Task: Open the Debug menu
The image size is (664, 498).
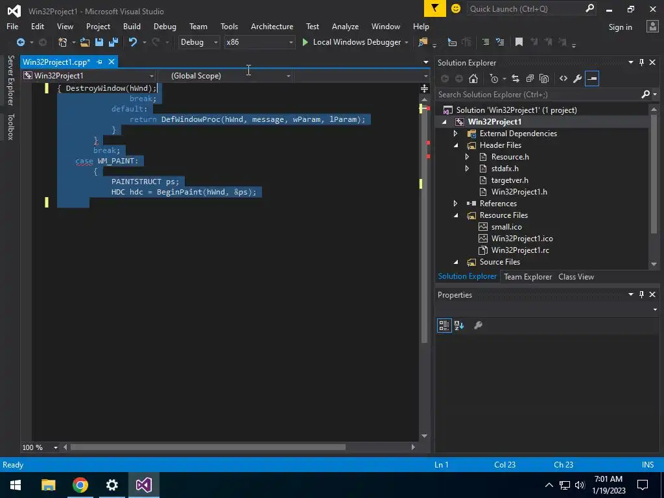Action: point(165,26)
